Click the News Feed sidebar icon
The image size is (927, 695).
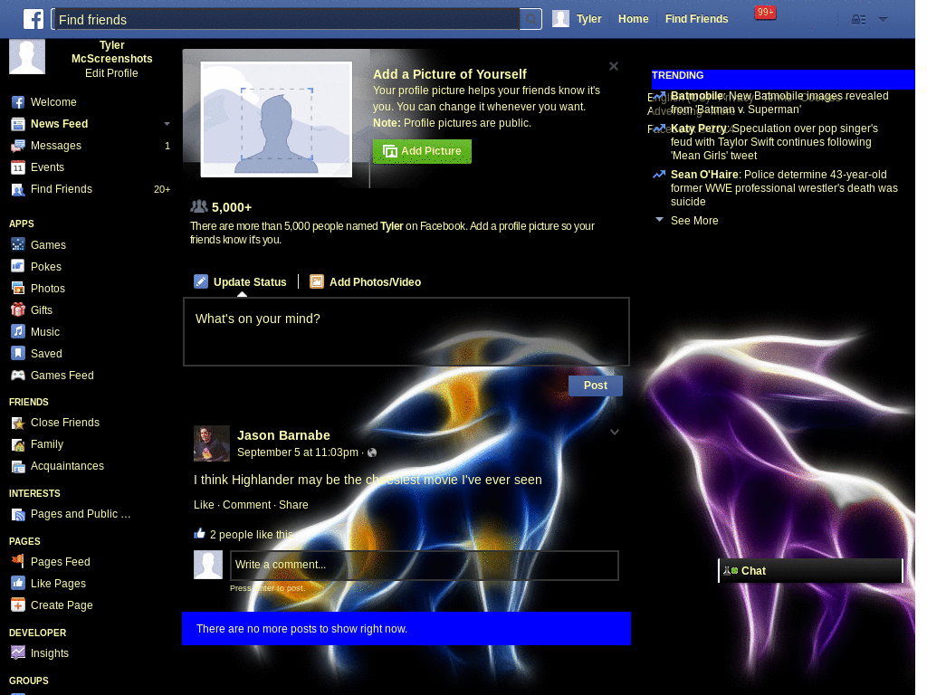point(18,124)
